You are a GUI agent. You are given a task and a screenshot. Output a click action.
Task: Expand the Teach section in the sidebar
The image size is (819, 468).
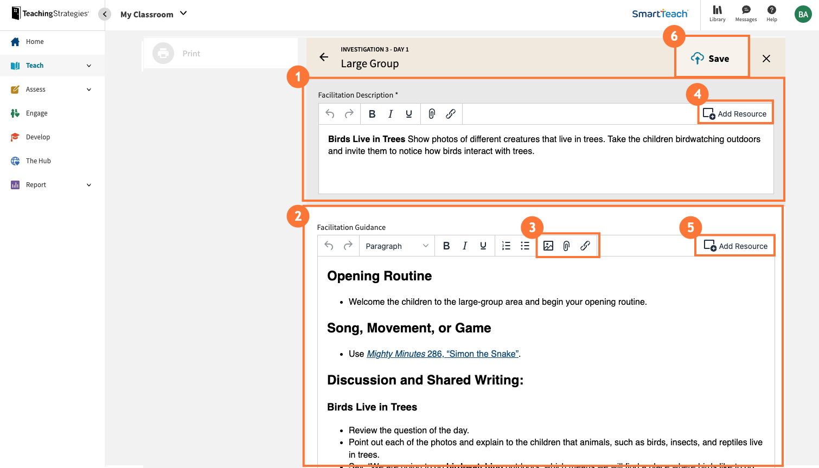point(35,65)
